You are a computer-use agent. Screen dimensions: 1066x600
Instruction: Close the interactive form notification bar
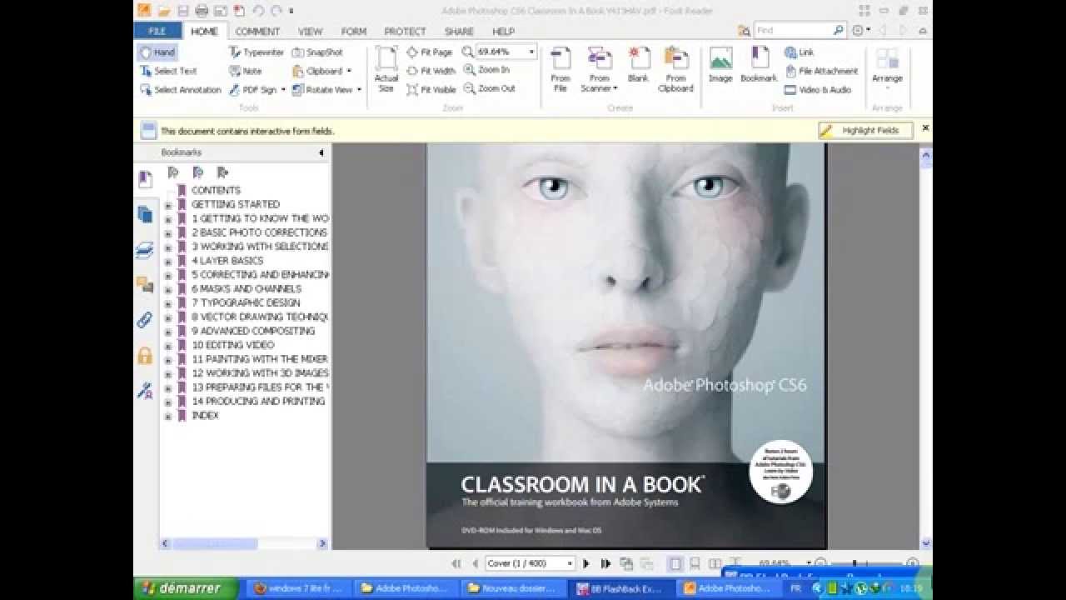coord(925,128)
